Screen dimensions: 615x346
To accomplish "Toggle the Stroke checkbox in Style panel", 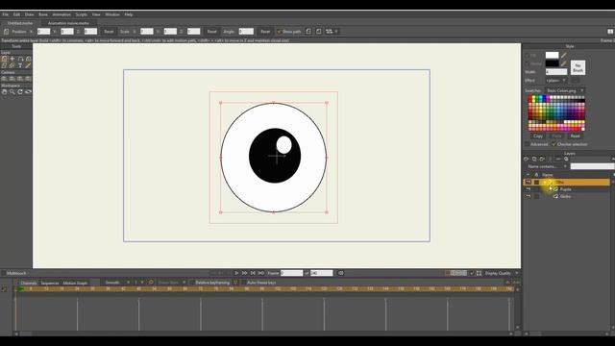I will (x=528, y=63).
